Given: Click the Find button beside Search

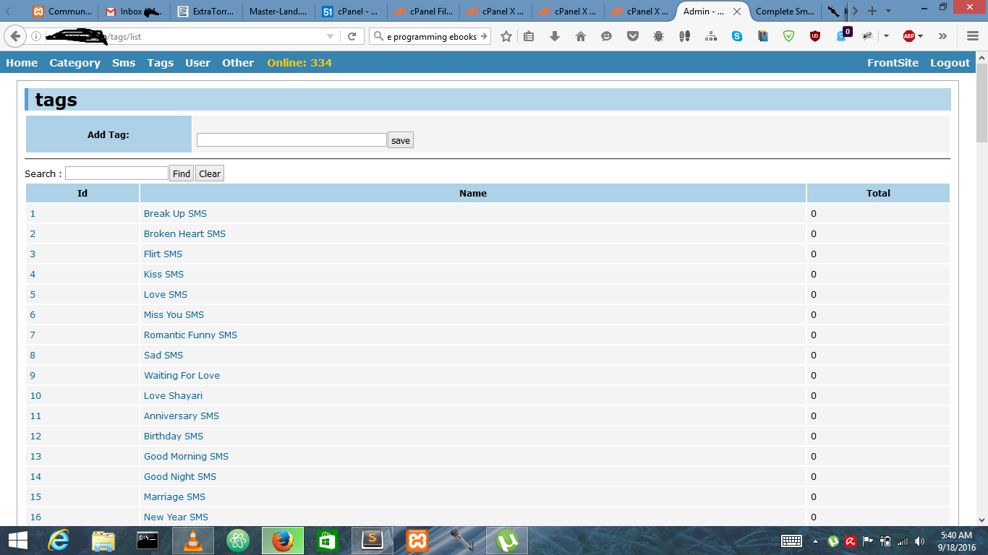Looking at the screenshot, I should (x=182, y=173).
